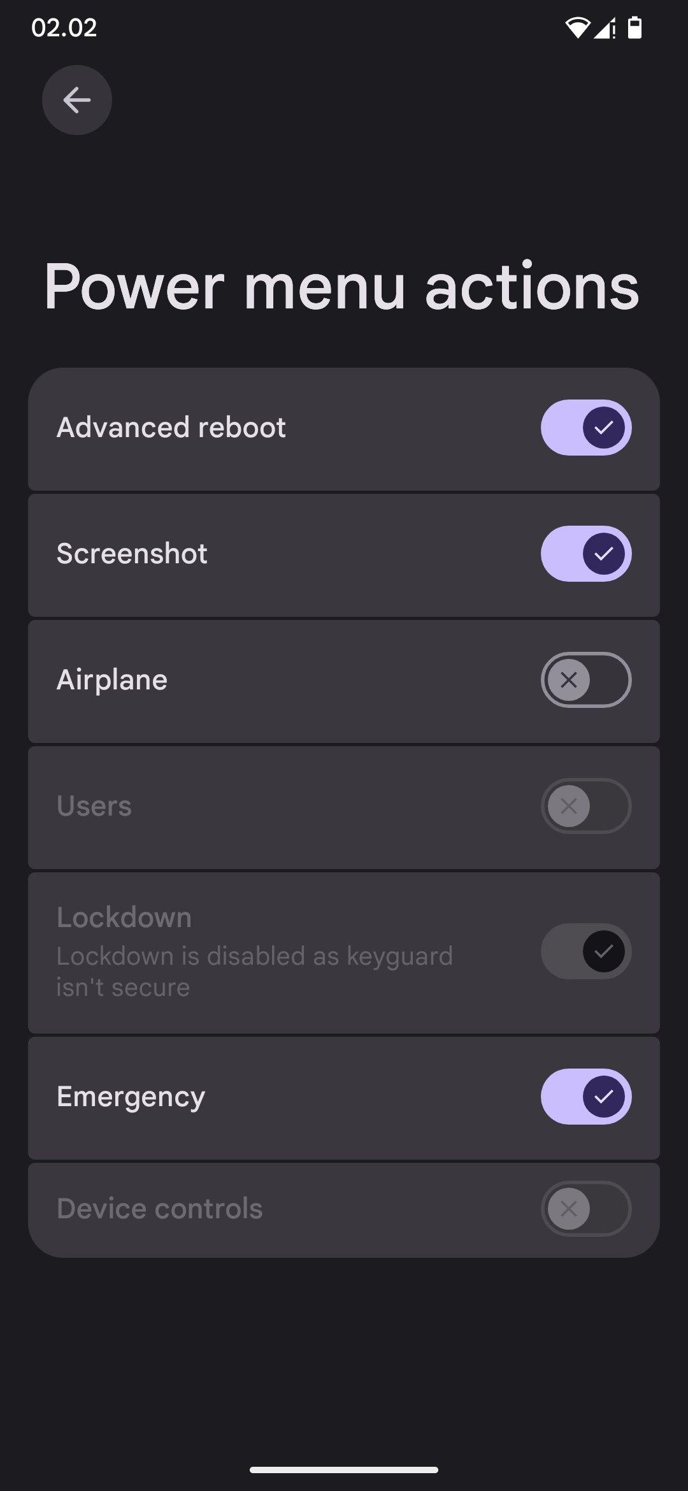
Task: Tap the Lockdown disabled description text
Action: click(x=254, y=972)
